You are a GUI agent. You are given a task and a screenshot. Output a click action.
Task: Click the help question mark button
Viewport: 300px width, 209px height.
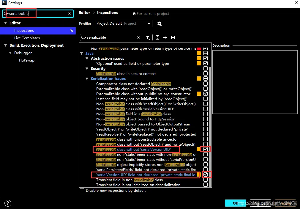pos(8,203)
